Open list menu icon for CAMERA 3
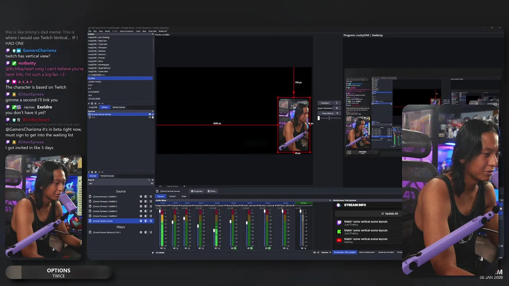Viewport: 509px width, 286px height. 151,206
